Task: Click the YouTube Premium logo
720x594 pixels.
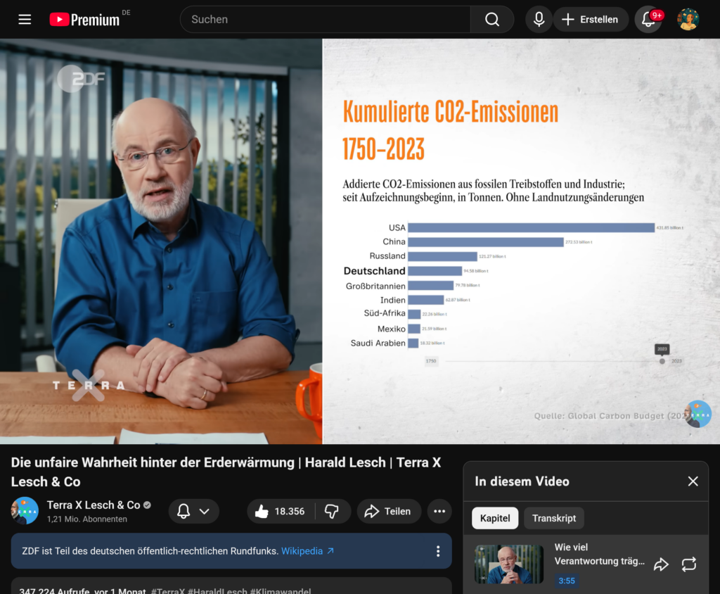Action: [85, 20]
